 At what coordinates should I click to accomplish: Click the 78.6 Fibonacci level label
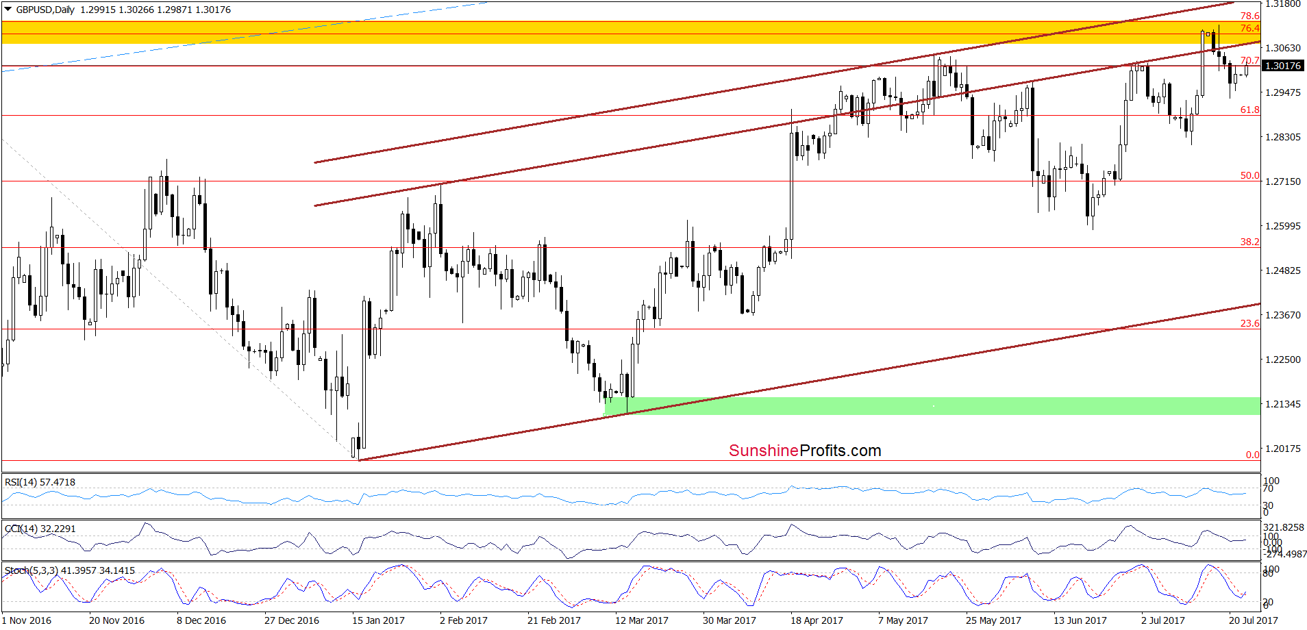point(1250,16)
